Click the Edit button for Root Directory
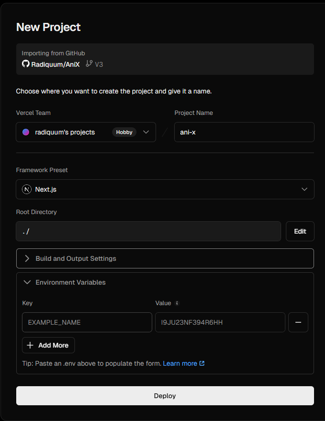The image size is (325, 421). click(300, 231)
